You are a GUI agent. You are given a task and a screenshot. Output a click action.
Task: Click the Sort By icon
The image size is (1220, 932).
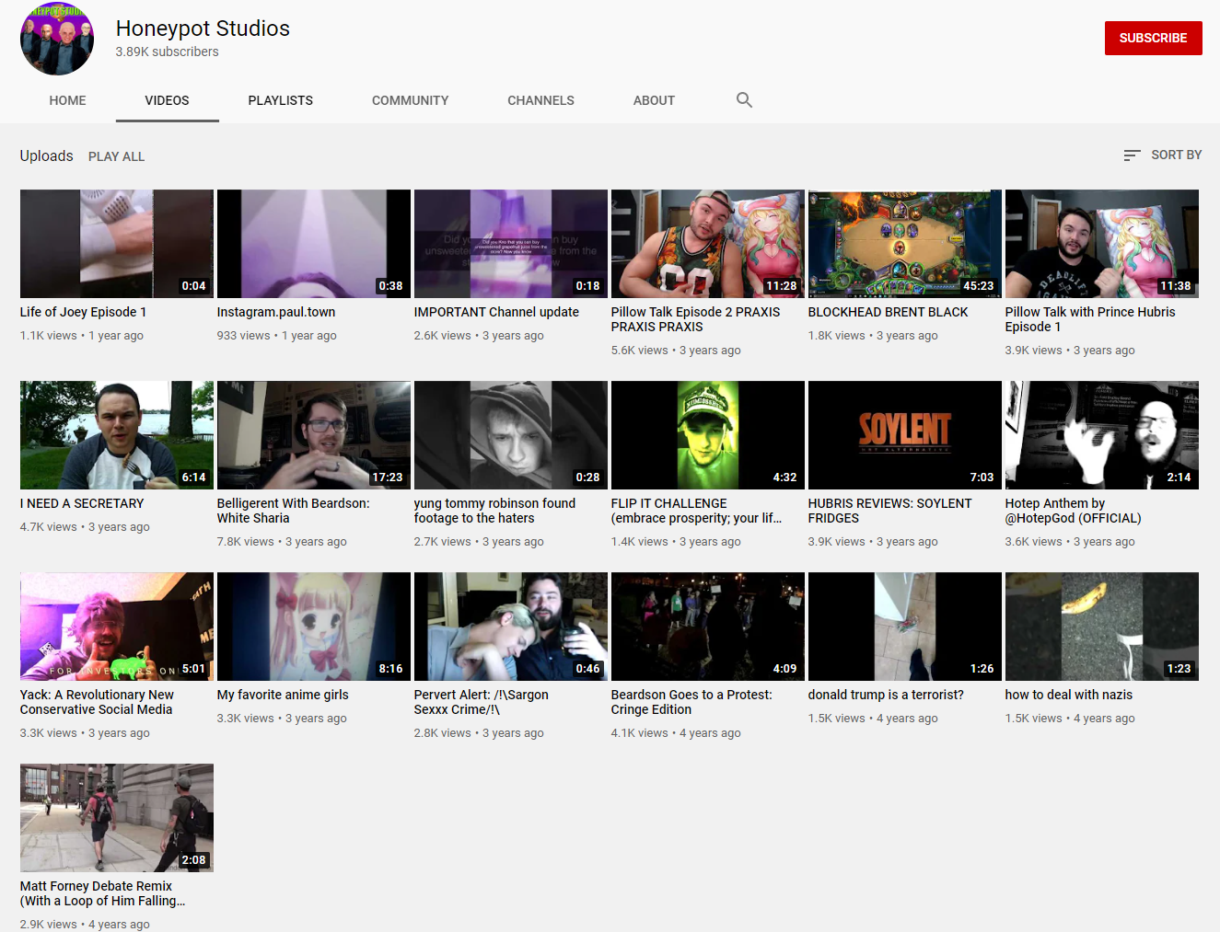pos(1132,155)
